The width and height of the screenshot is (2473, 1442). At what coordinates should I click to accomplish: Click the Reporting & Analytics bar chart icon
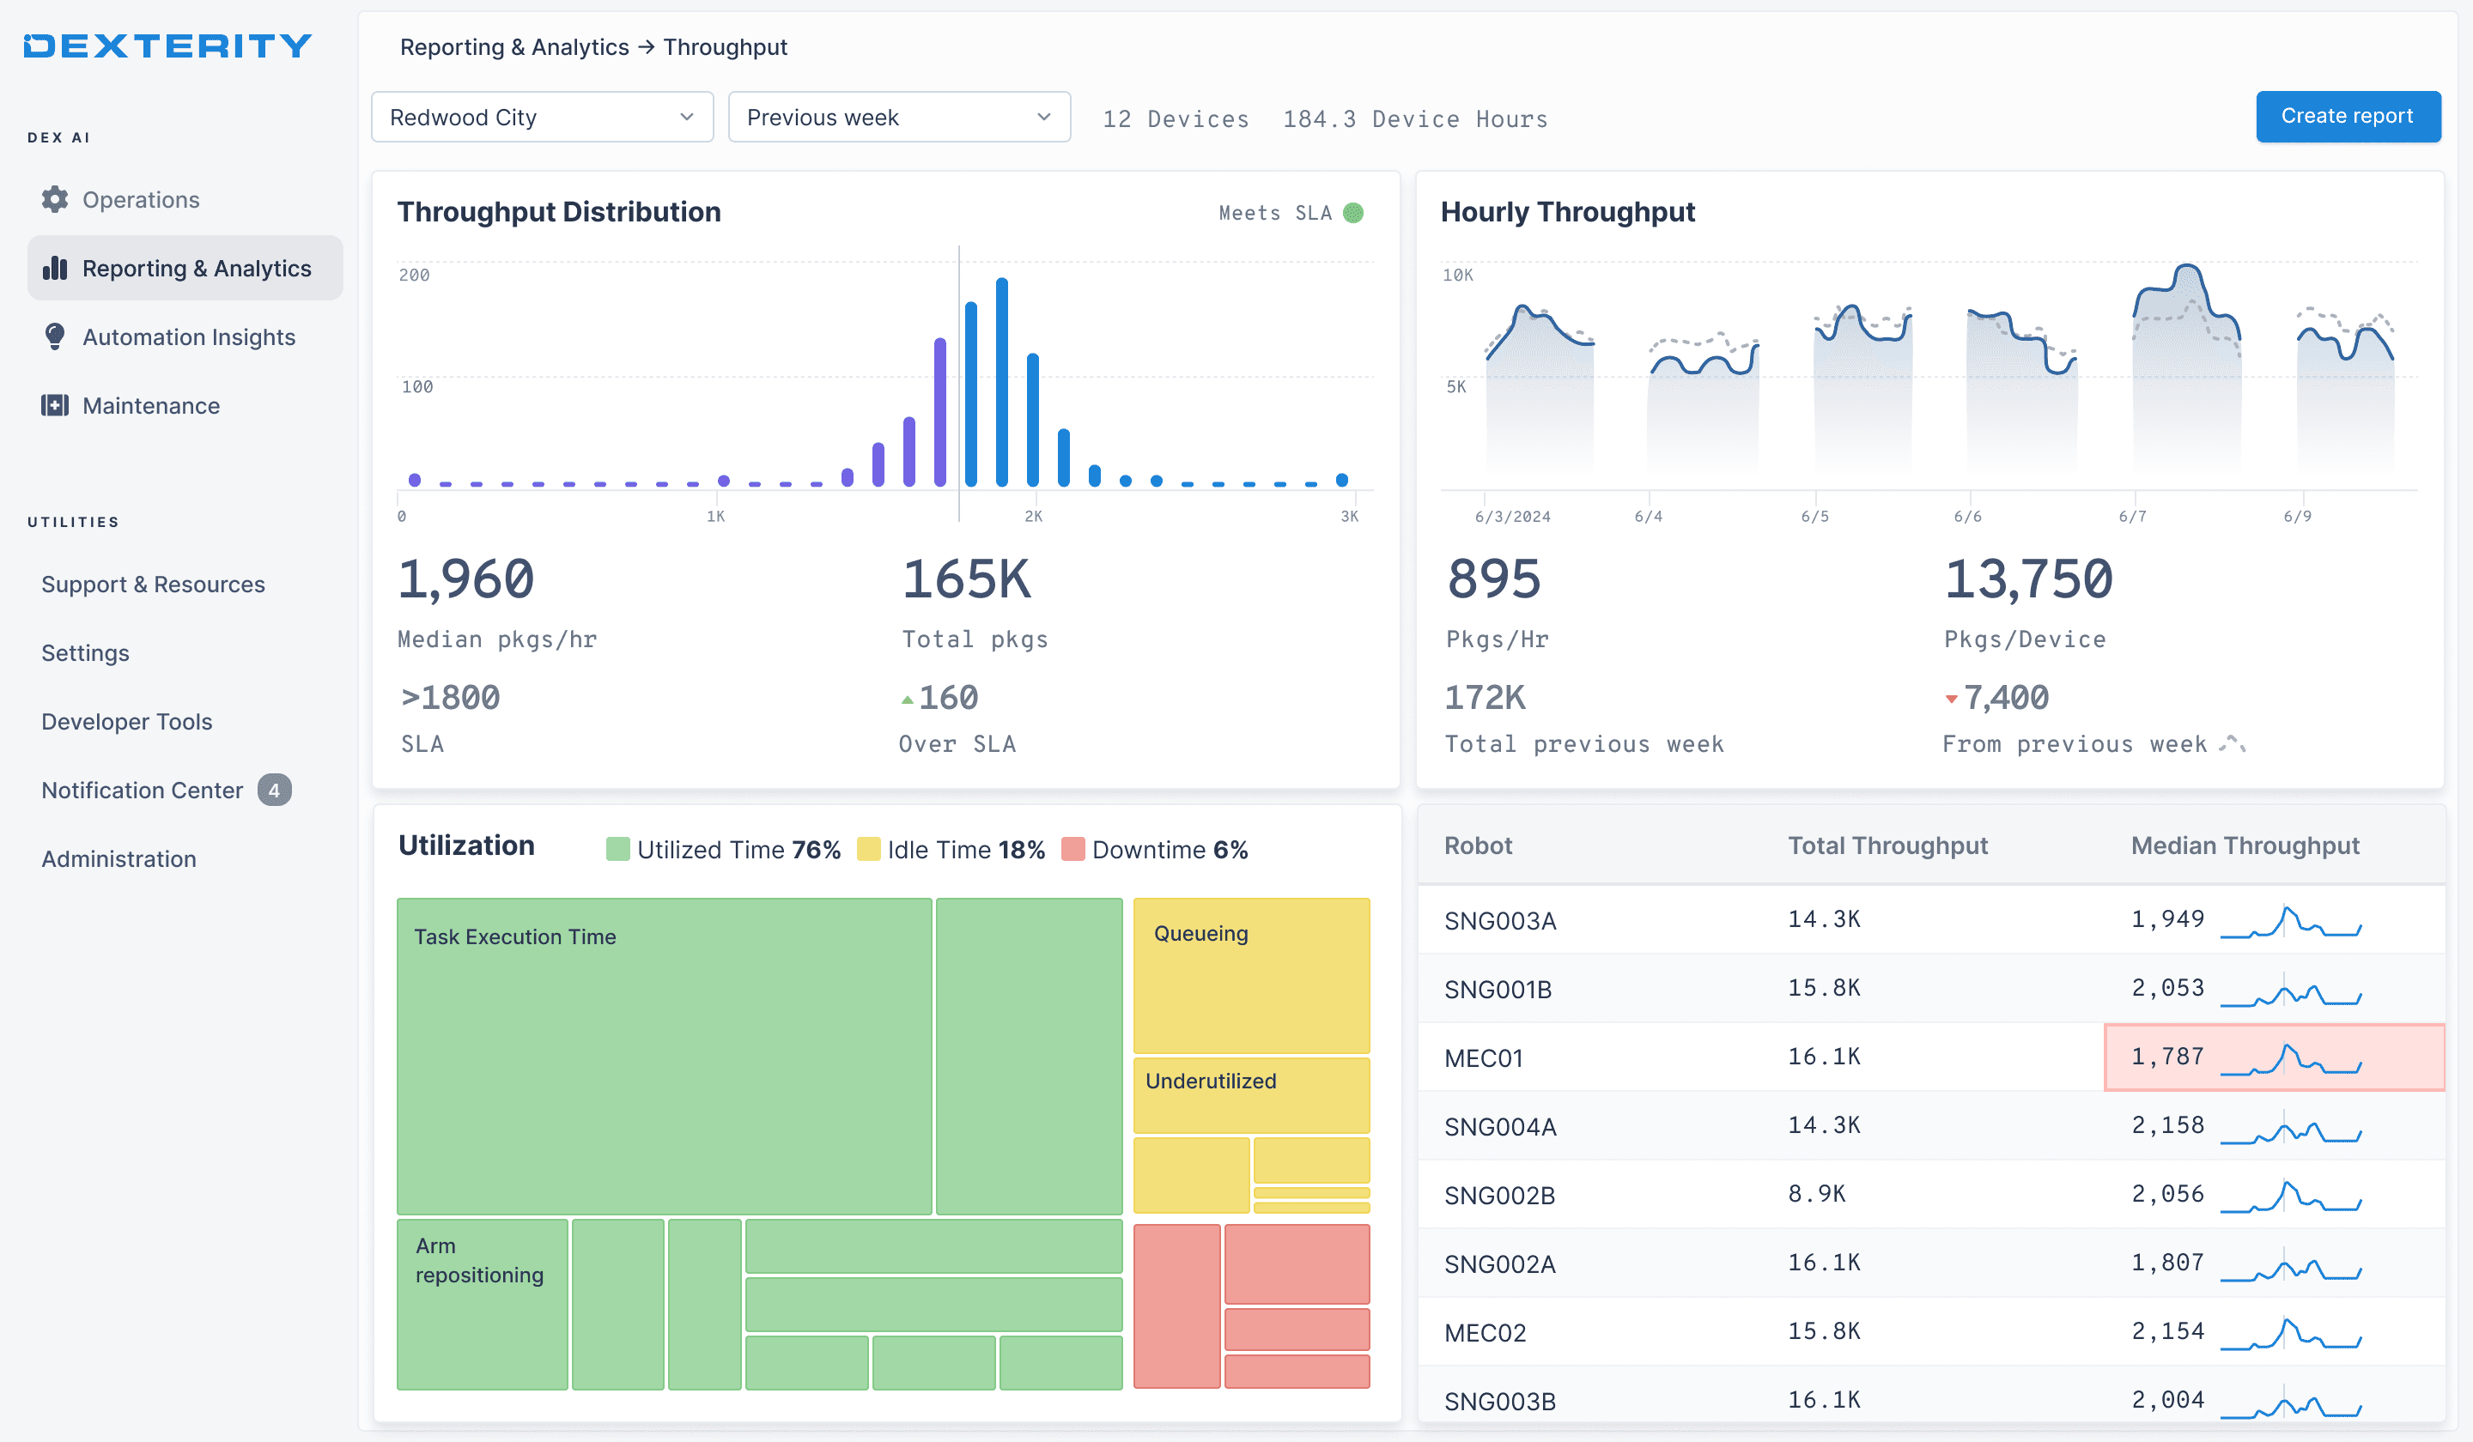click(55, 268)
